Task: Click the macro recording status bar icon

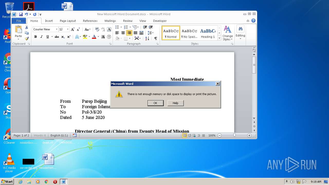Action: pos(75,135)
